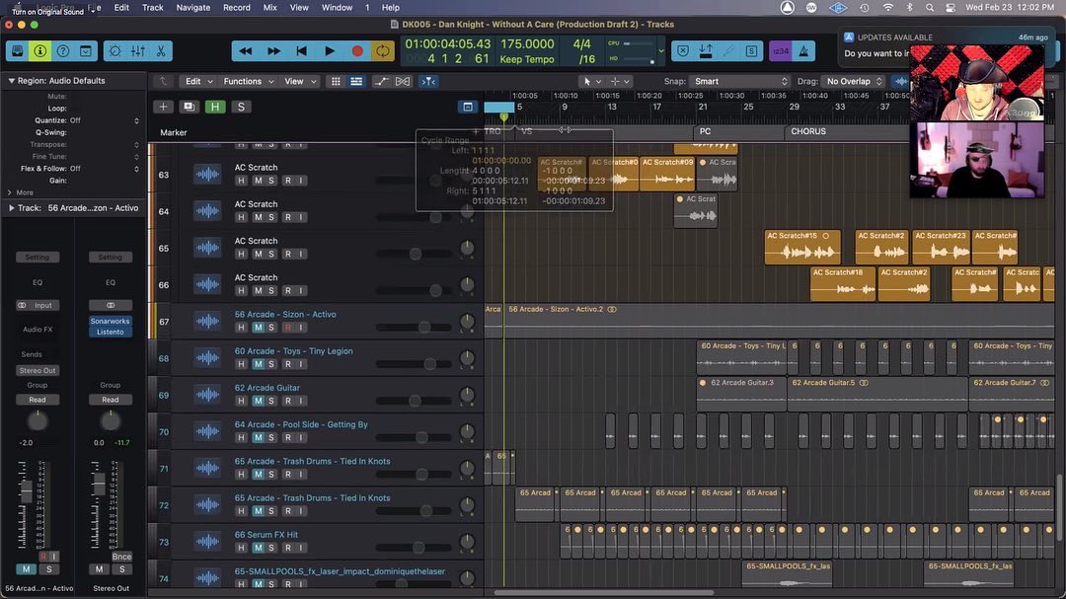Screen dimensions: 1066x599
Task: Toggle Flex bowtie icon
Action: pyautogui.click(x=403, y=81)
